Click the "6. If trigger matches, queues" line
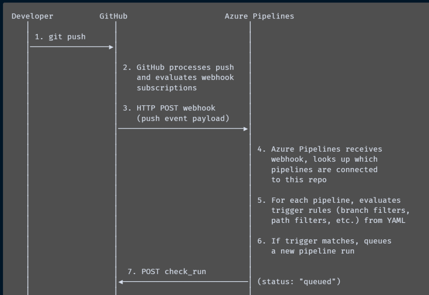Screen dimensions: 429x295 click(x=324, y=241)
